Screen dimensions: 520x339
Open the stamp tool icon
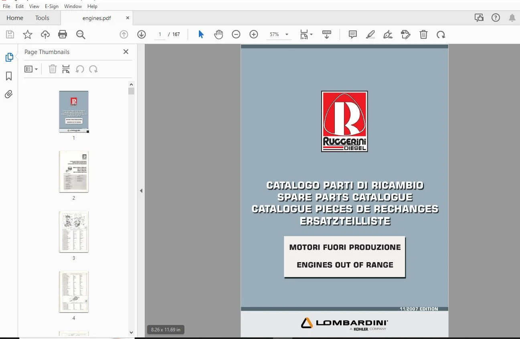tap(406, 34)
